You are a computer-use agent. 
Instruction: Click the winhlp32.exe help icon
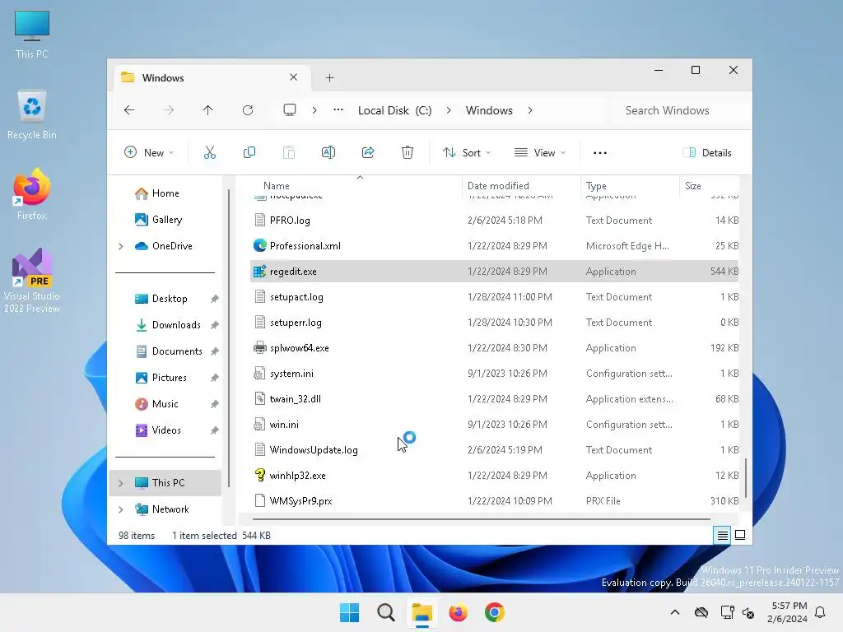(259, 475)
